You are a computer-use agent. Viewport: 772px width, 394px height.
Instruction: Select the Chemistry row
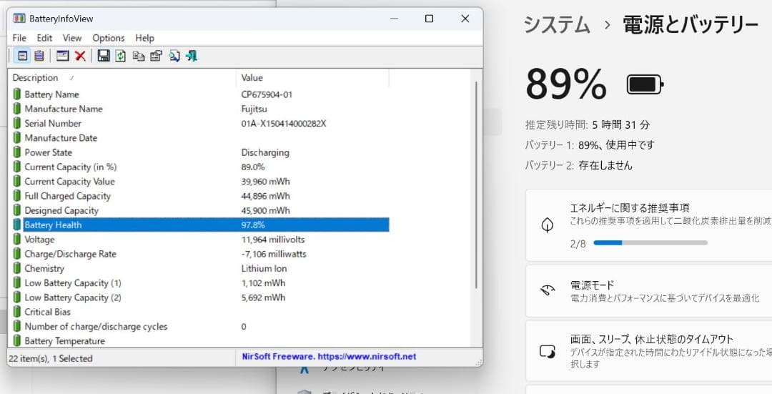[x=199, y=269]
